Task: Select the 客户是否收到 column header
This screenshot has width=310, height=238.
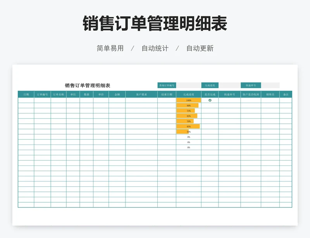Action: (x=251, y=94)
